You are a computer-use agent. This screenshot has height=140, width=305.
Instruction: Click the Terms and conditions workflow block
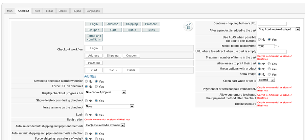click(x=94, y=37)
